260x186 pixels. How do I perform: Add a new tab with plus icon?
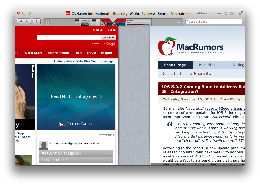pyautogui.click(x=178, y=22)
